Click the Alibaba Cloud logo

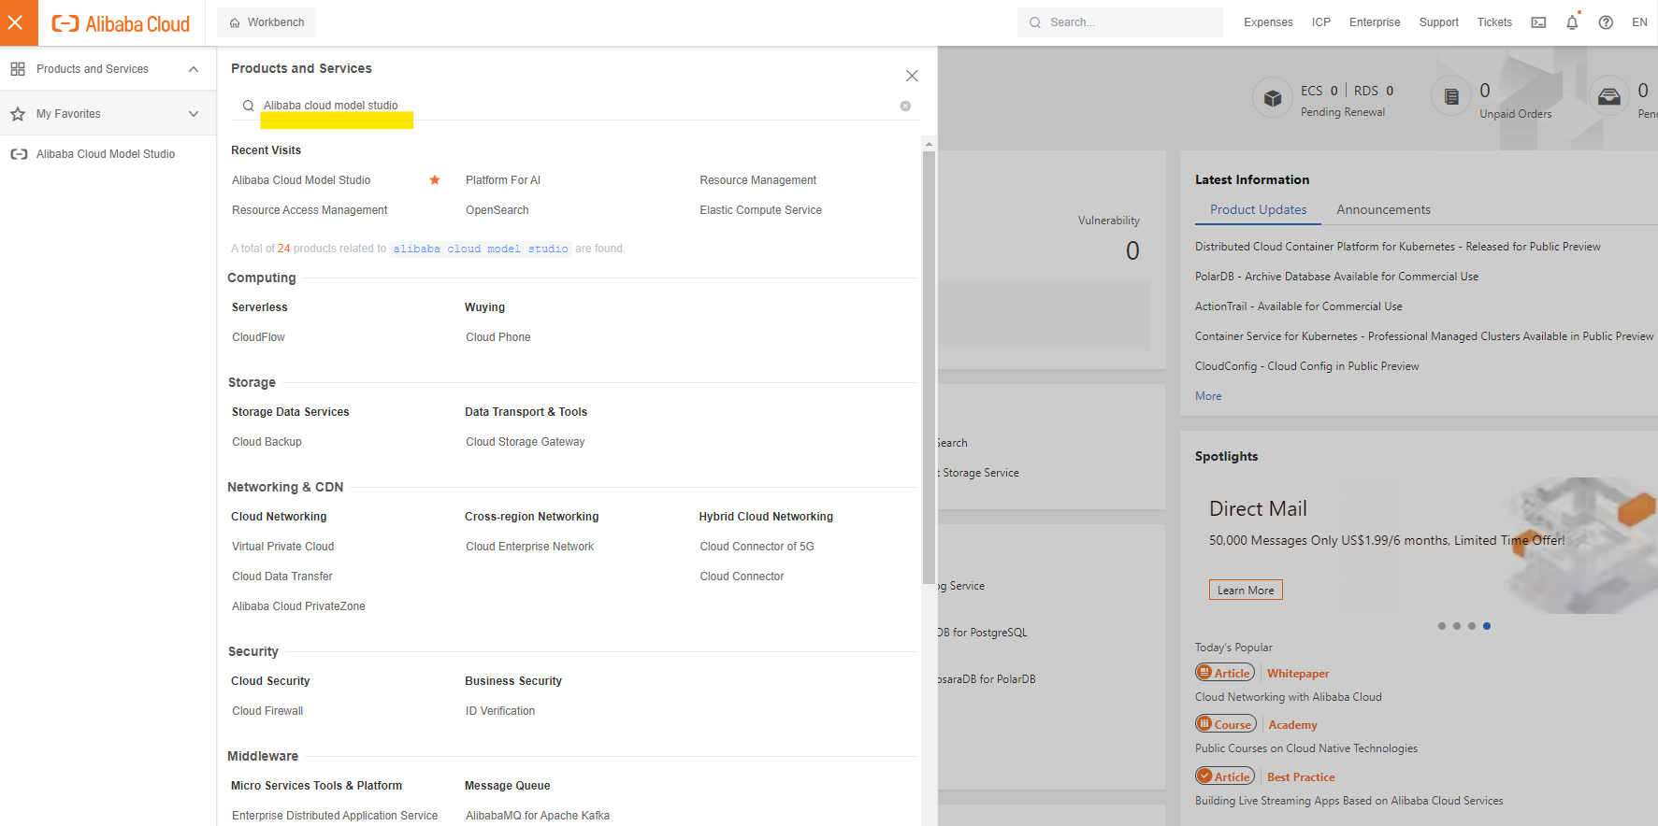121,23
